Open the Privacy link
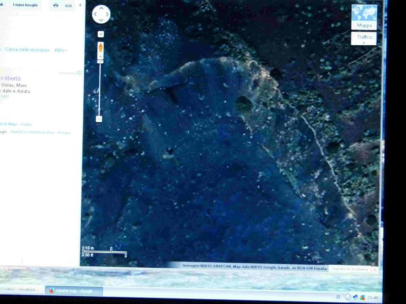 pyautogui.click(x=64, y=133)
